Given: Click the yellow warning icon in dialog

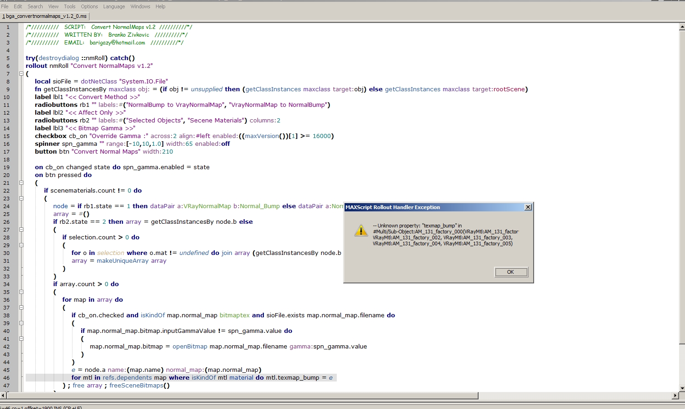Looking at the screenshot, I should pos(361,230).
